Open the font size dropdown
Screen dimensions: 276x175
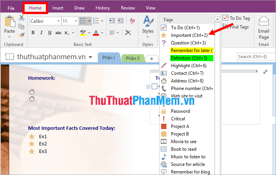tap(76, 21)
